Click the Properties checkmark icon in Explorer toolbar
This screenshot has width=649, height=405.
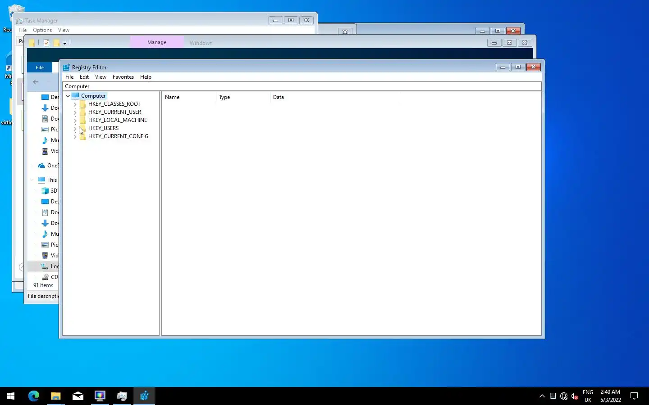[x=46, y=43]
